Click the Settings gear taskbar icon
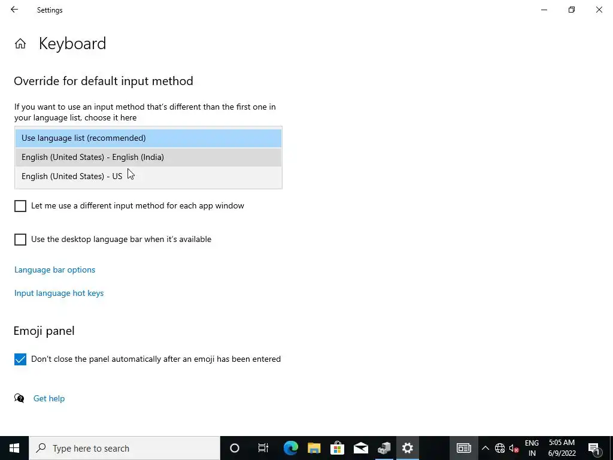This screenshot has width=613, height=460. [407, 448]
